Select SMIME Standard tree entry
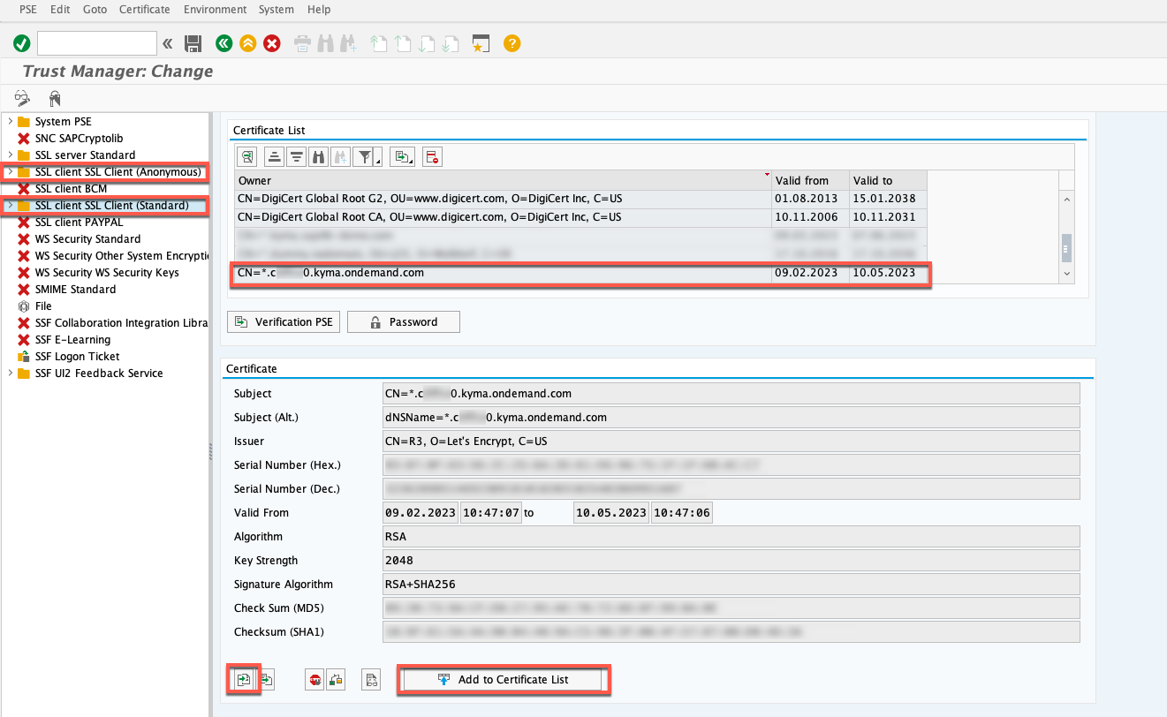Screen dimensions: 1167x717 point(75,289)
